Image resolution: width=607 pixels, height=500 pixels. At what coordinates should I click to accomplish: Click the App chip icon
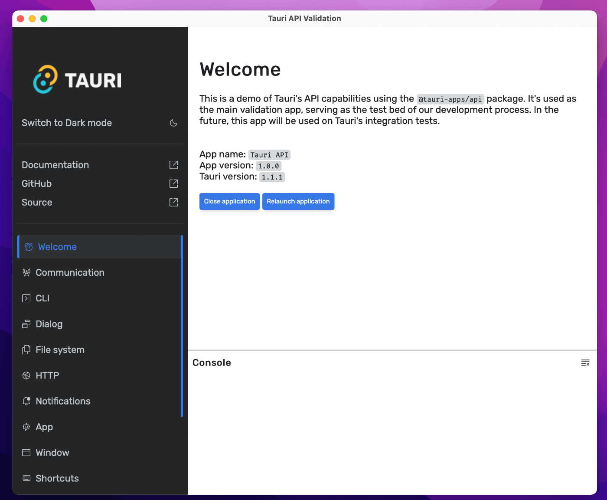point(26,427)
